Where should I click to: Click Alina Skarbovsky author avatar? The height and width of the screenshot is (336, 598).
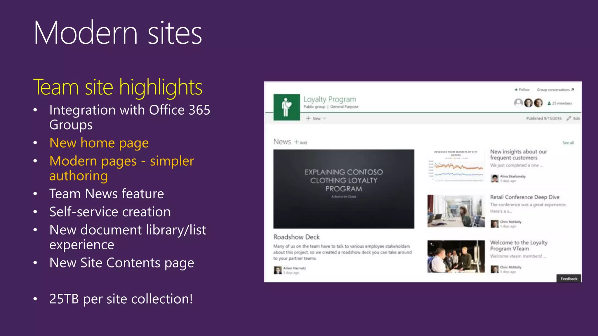[x=494, y=178]
